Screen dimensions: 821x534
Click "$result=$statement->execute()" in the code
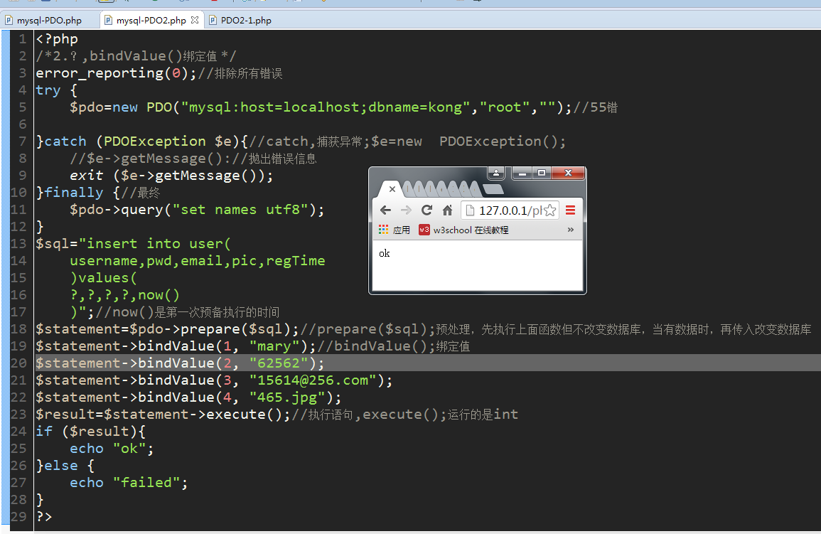[159, 414]
